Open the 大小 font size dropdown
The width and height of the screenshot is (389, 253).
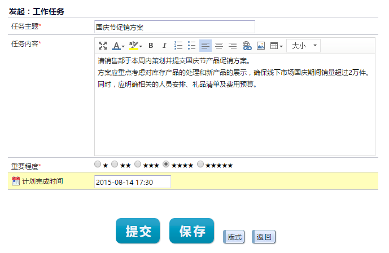pos(303,46)
